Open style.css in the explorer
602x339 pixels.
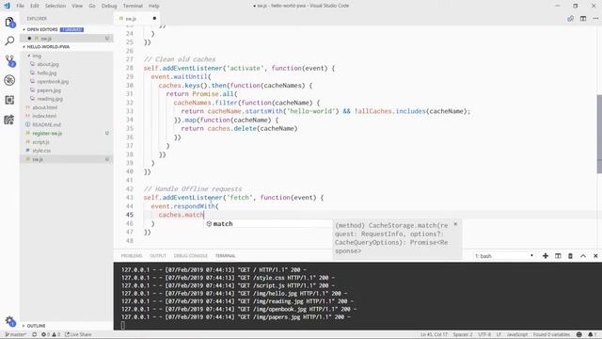pyautogui.click(x=41, y=151)
